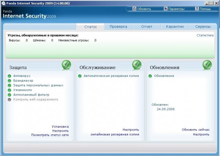
Task: Click green status dot beside Антиспамовый фильтр
Action: (10, 95)
